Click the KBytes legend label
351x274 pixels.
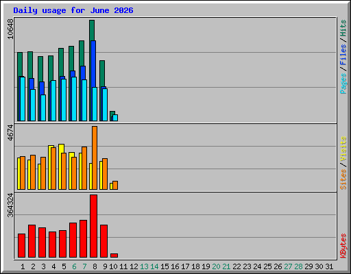343,246
